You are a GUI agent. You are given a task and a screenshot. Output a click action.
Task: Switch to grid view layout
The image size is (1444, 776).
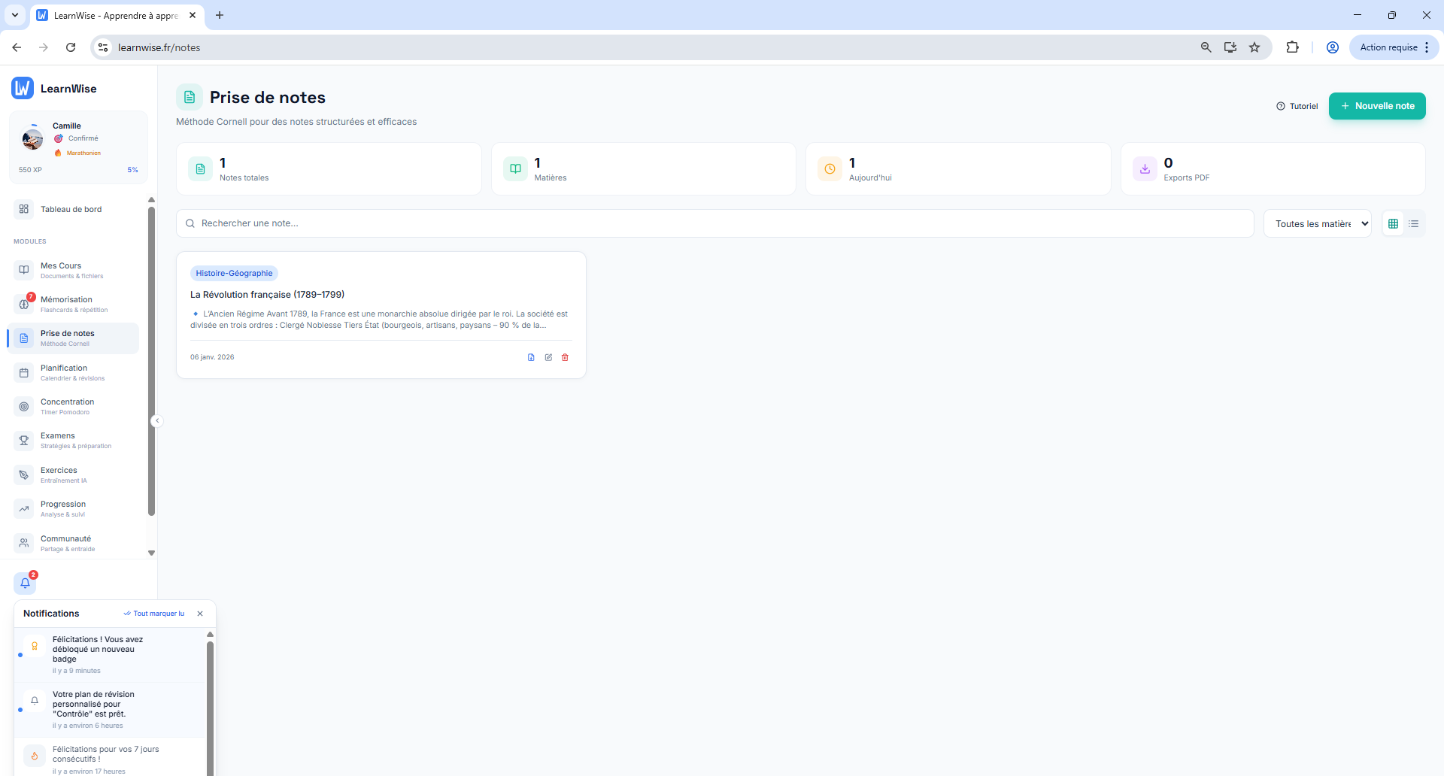point(1393,223)
